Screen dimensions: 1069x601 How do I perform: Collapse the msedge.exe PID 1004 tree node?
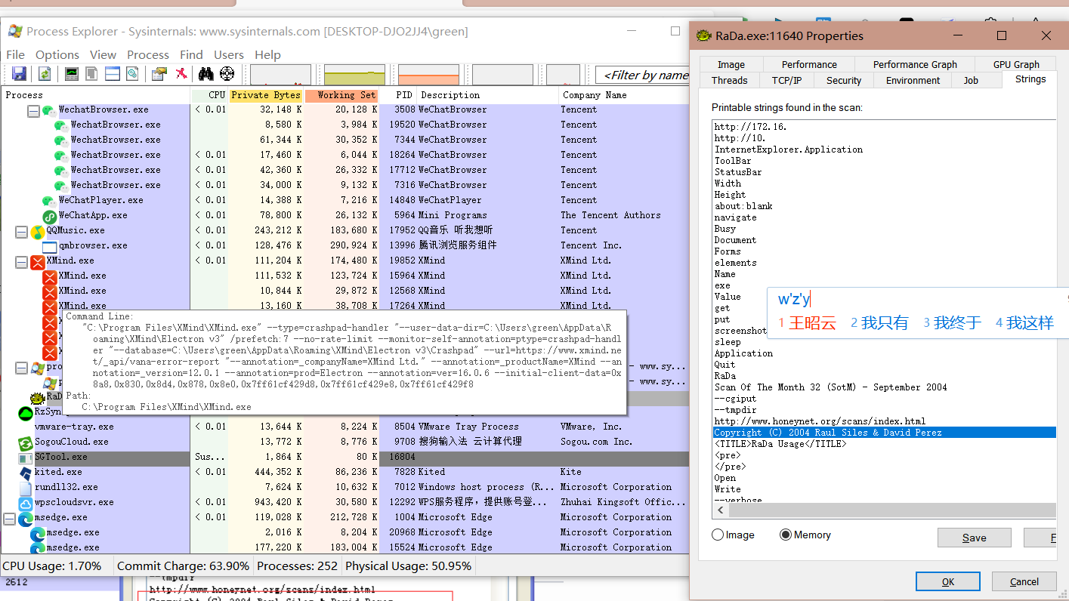(9, 519)
